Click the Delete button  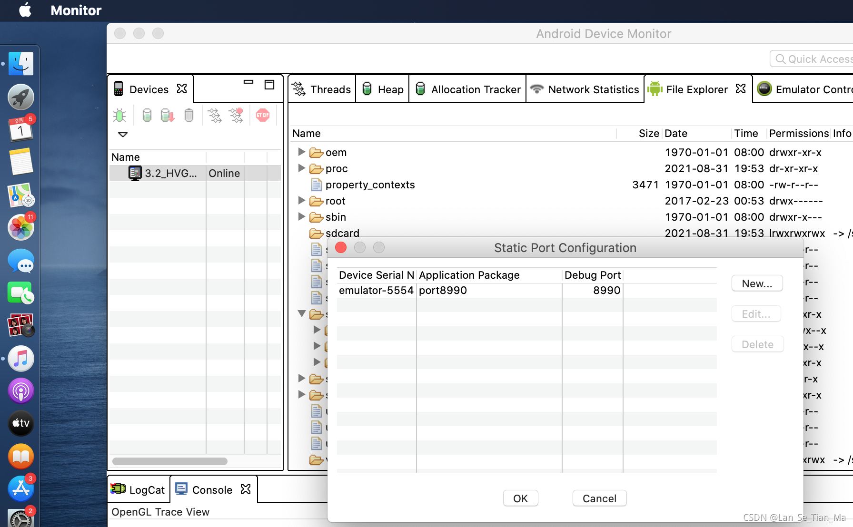point(757,344)
